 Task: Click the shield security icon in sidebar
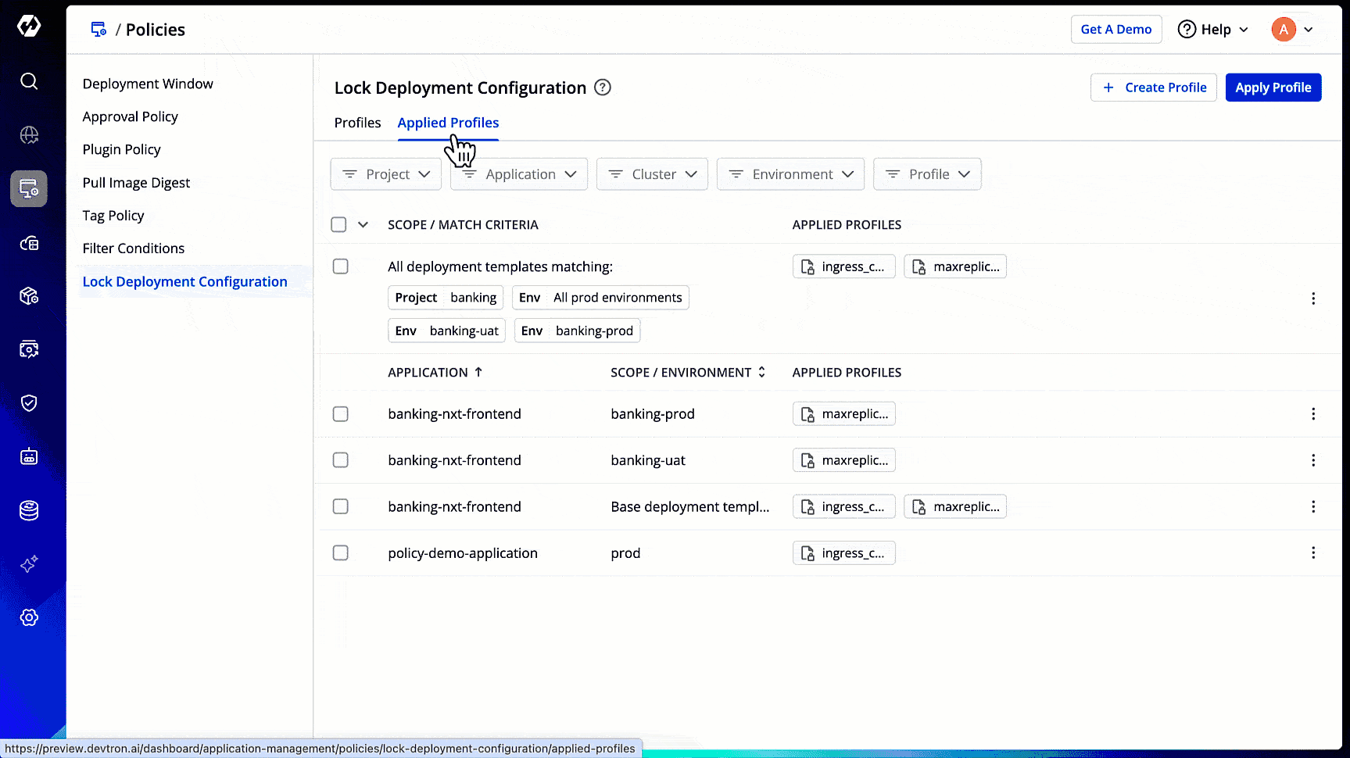(29, 403)
